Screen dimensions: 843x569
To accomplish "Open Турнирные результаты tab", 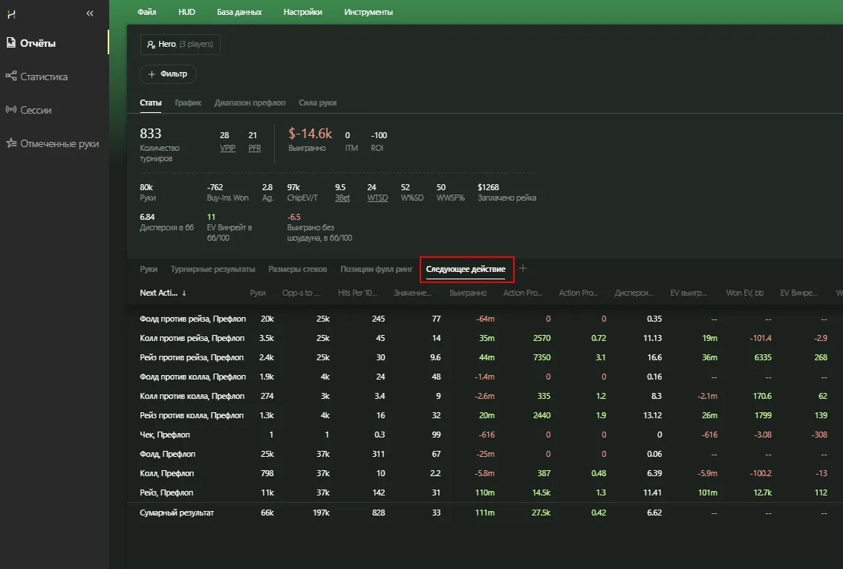I will (x=212, y=269).
